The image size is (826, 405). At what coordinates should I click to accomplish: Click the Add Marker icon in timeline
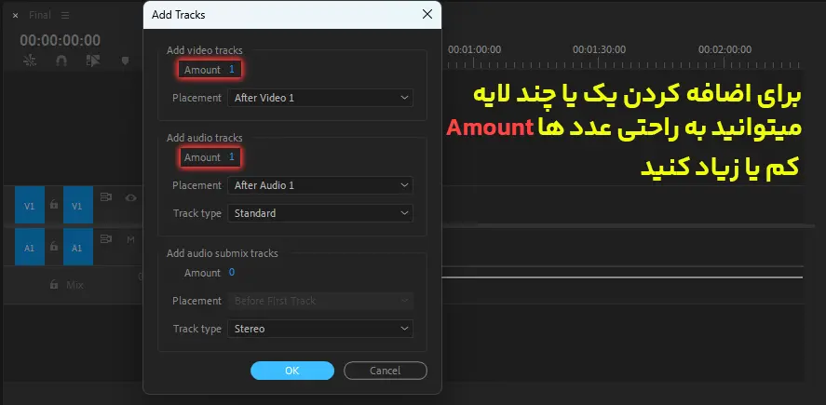[125, 61]
